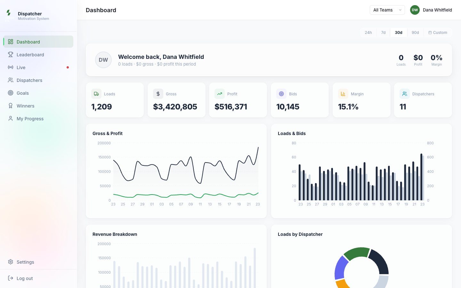Click the green profit line in the chart
The image size is (461, 288).
[186, 195]
